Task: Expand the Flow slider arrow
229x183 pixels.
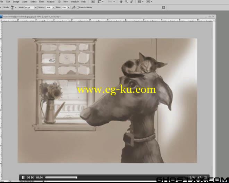Action: (x=68, y=7)
